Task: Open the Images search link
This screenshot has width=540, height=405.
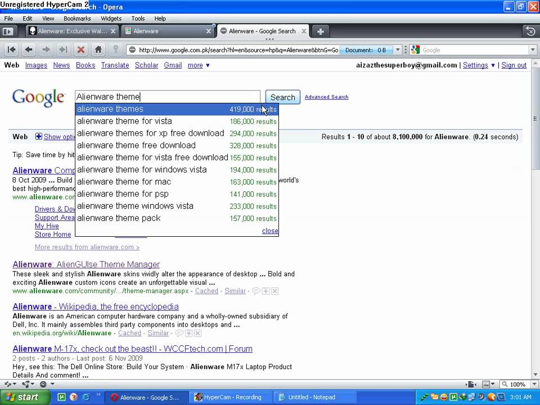Action: pyautogui.click(x=36, y=65)
